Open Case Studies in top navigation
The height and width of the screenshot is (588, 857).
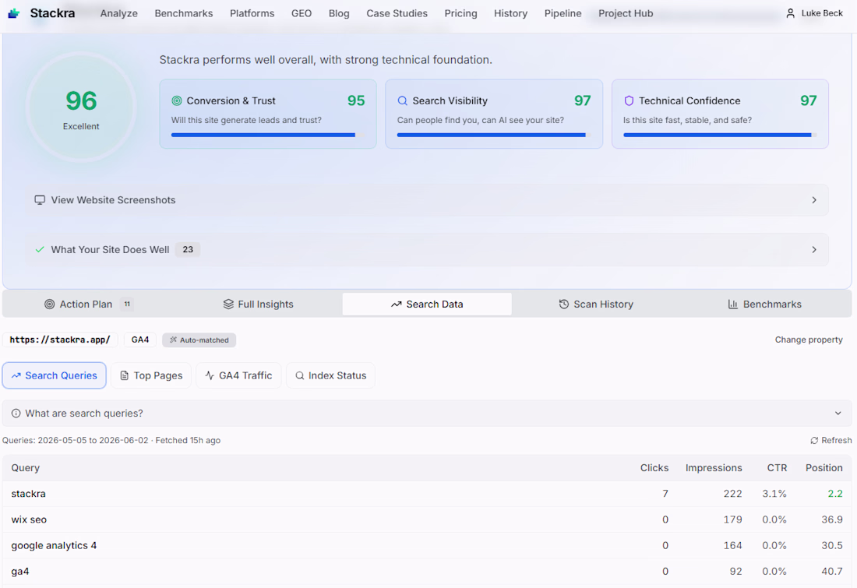coord(397,13)
